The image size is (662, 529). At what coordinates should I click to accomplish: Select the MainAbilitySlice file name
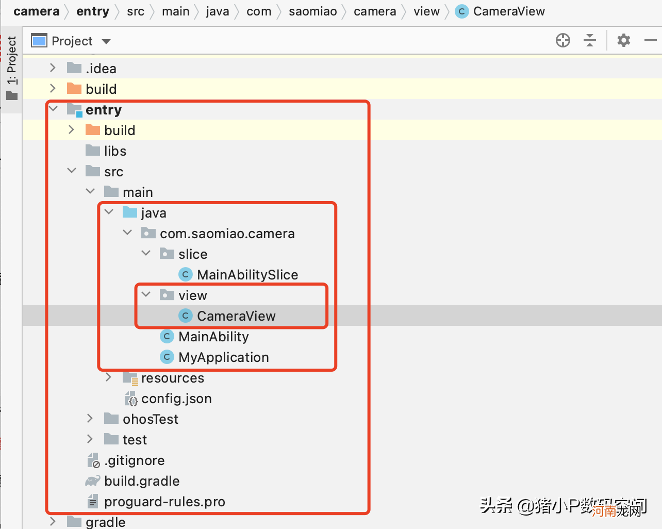247,275
